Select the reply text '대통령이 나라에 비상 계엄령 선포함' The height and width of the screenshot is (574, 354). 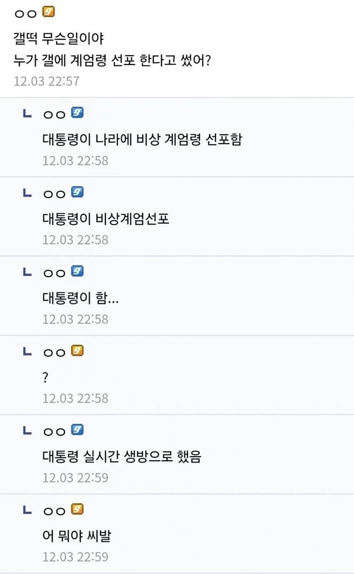point(142,139)
